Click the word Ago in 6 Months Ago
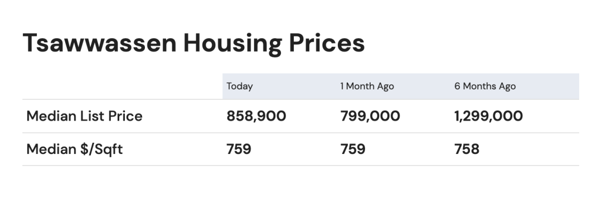602x205 pixels. click(x=507, y=87)
